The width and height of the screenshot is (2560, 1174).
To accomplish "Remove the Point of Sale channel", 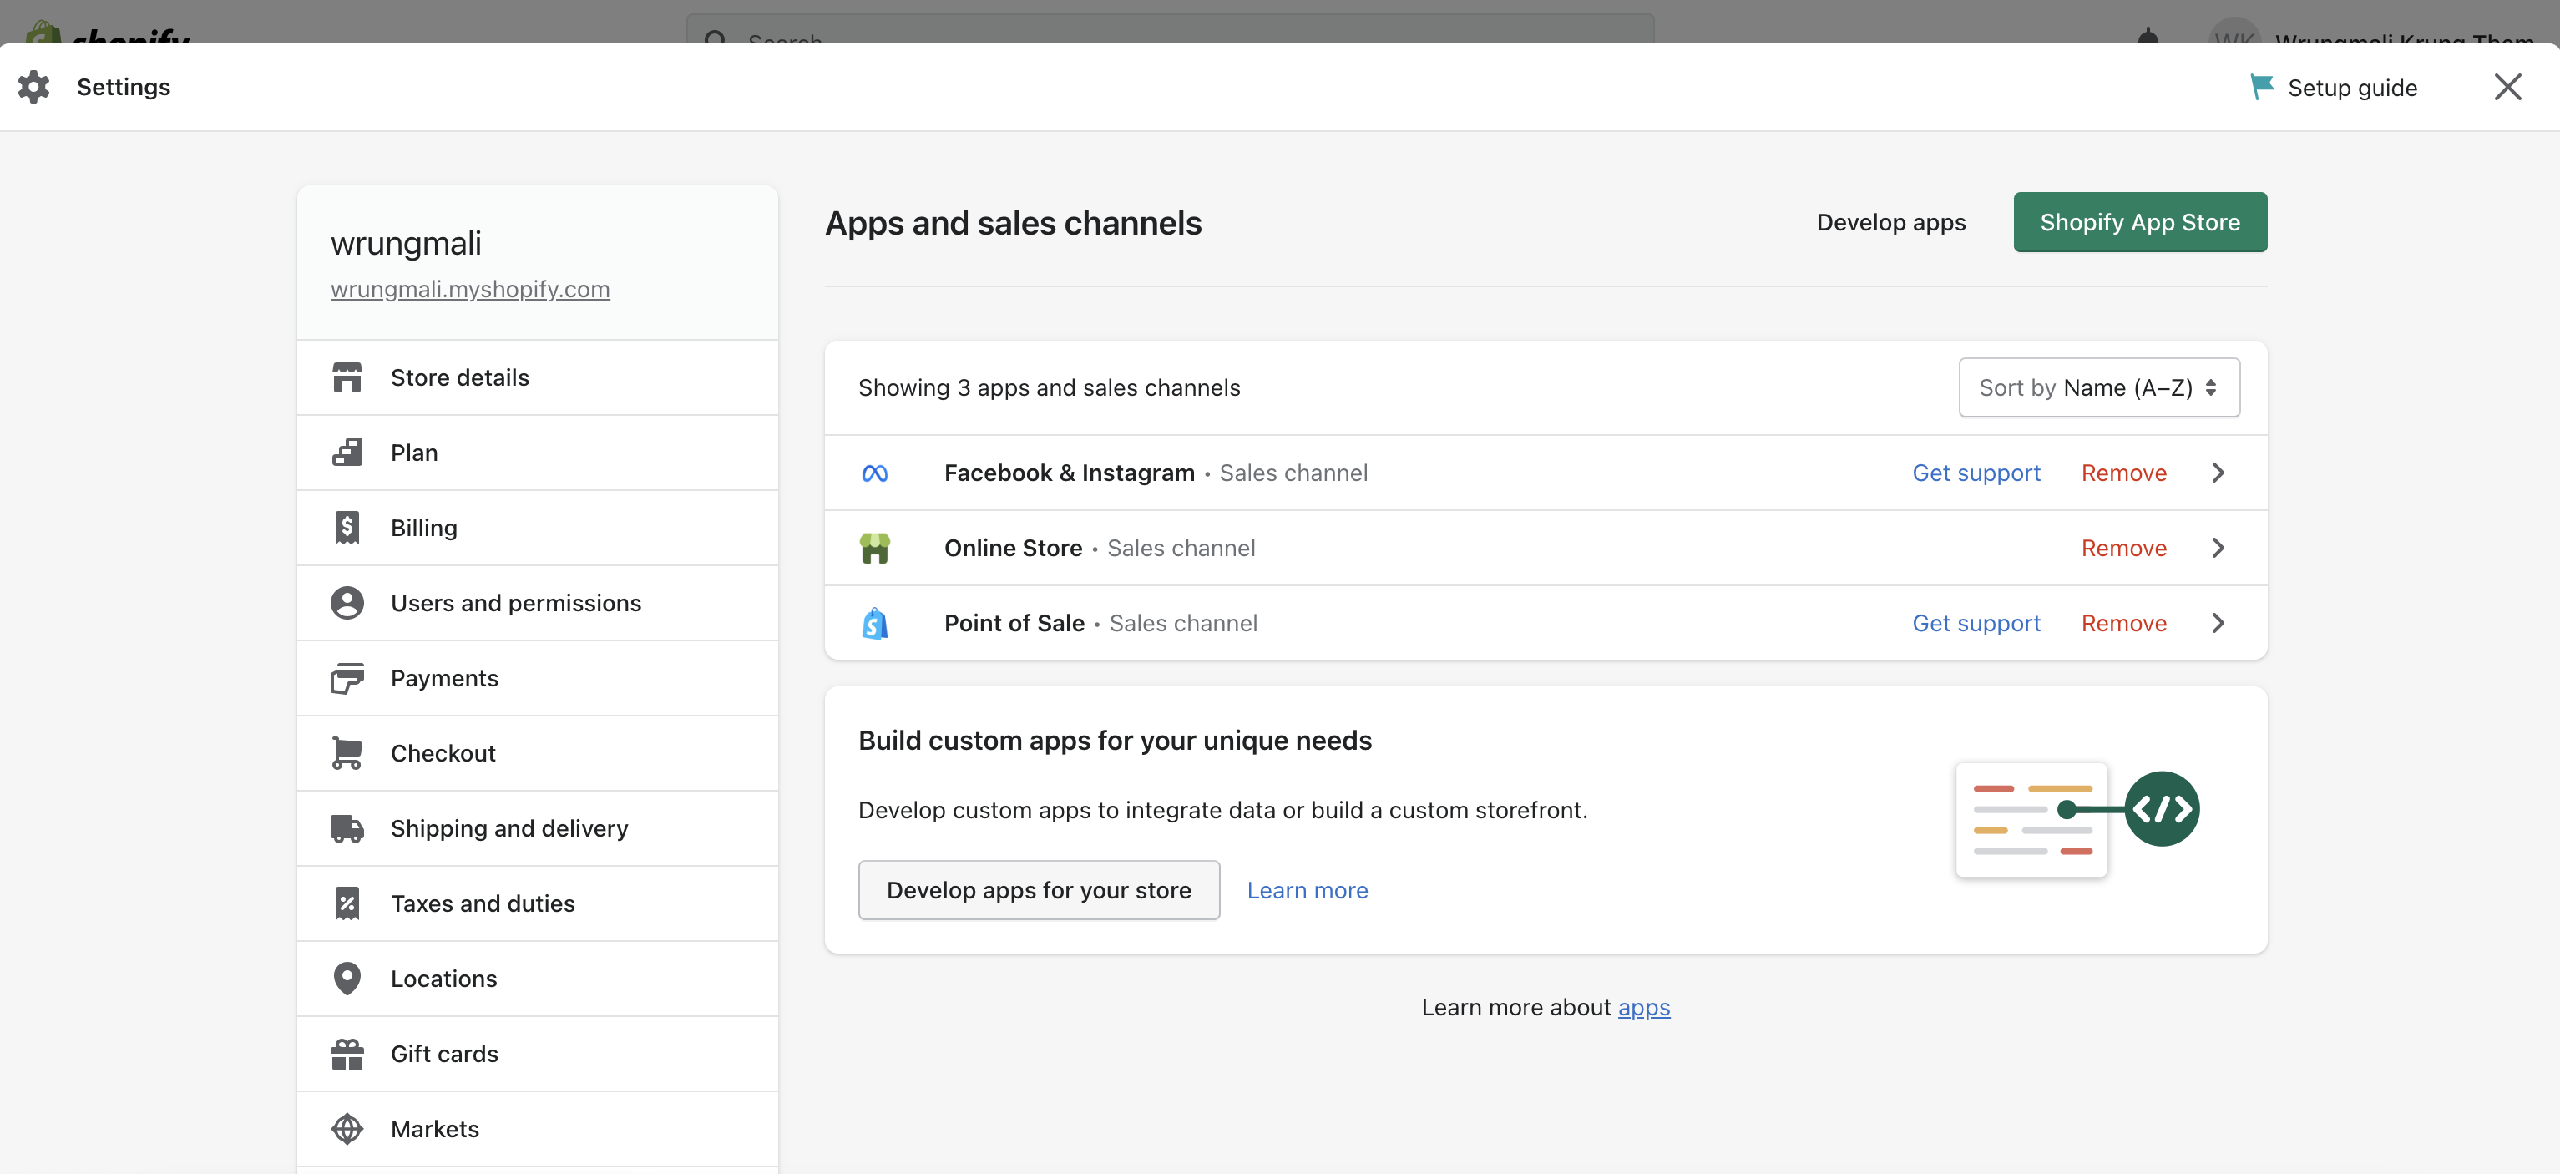I will (2123, 623).
